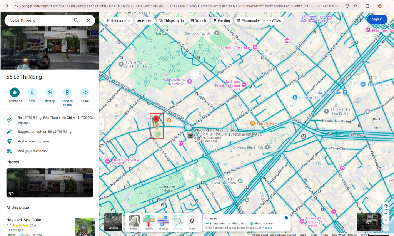Select Things to do chip
Viewport: 394px width, 236px height.
point(171,21)
